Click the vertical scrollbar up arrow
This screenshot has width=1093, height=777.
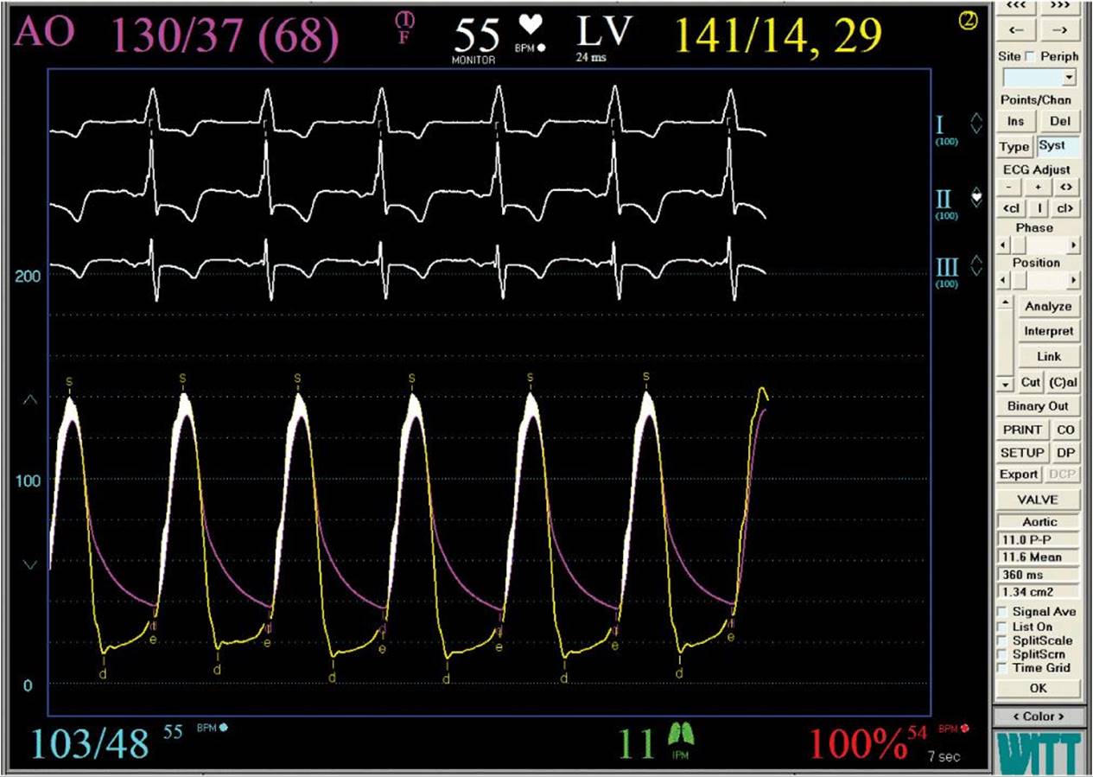pyautogui.click(x=1004, y=303)
